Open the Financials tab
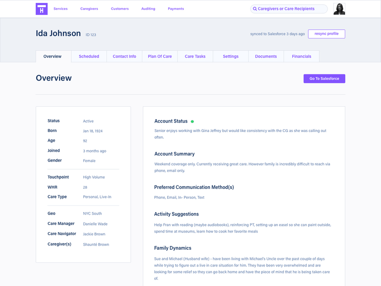The image size is (381, 286). [x=301, y=56]
